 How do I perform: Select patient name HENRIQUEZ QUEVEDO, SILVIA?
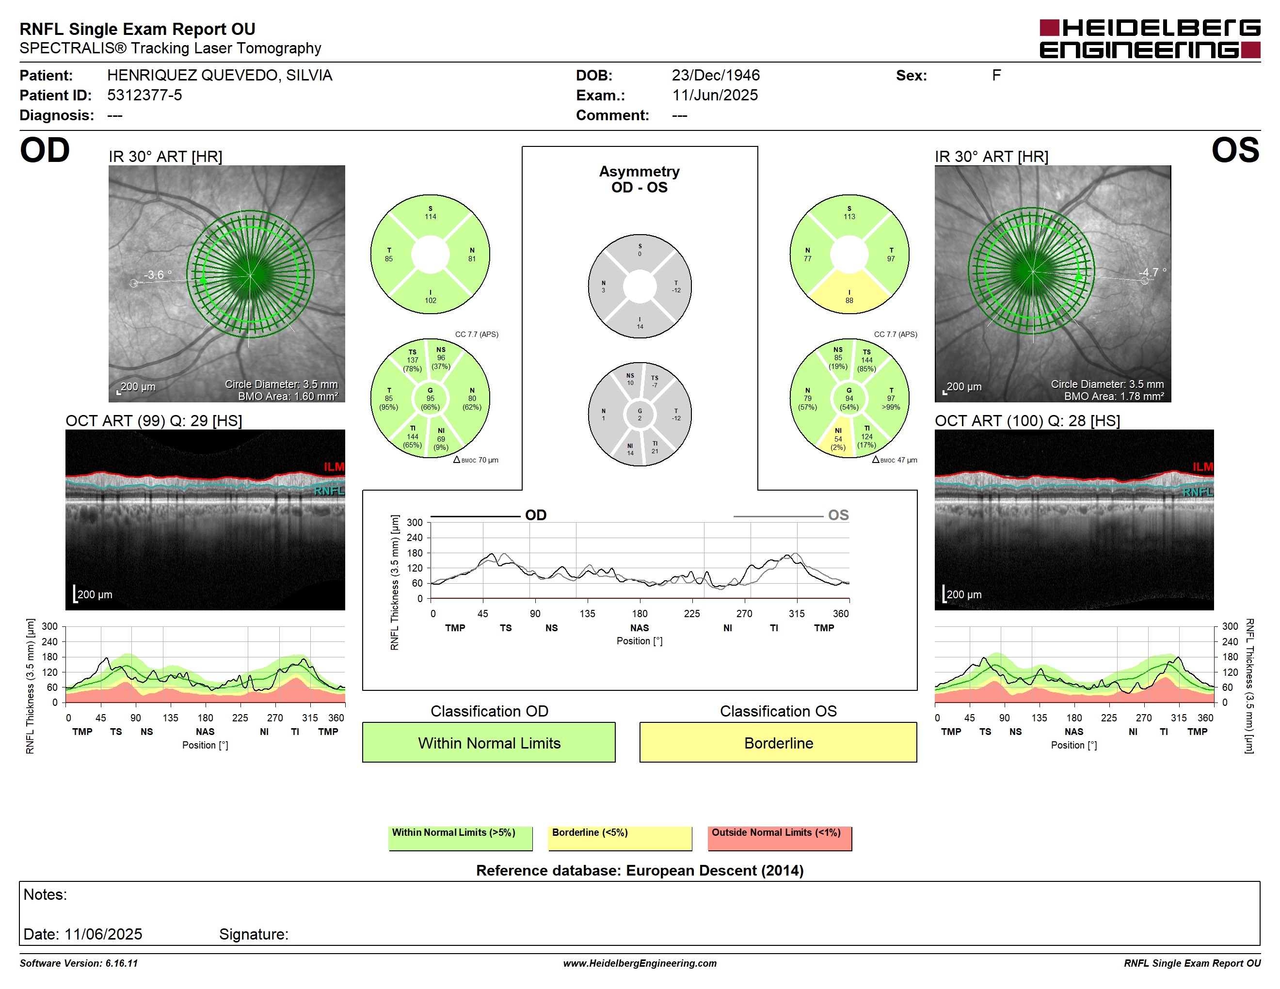[x=220, y=75]
